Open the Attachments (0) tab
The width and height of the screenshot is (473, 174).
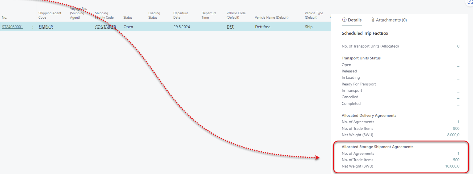coord(389,20)
